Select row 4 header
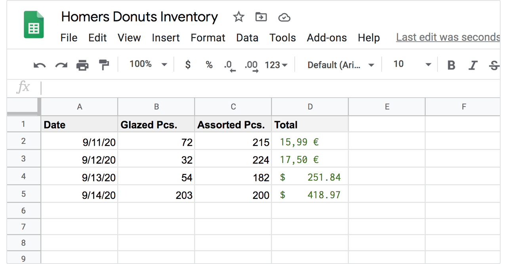The width and height of the screenshot is (507, 264). 24,176
